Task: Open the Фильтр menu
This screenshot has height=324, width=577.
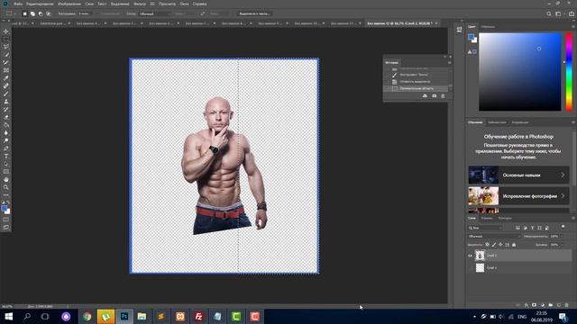Action: 140,4
